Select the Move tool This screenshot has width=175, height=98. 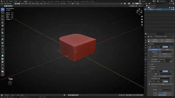pyautogui.click(x=2, y=16)
